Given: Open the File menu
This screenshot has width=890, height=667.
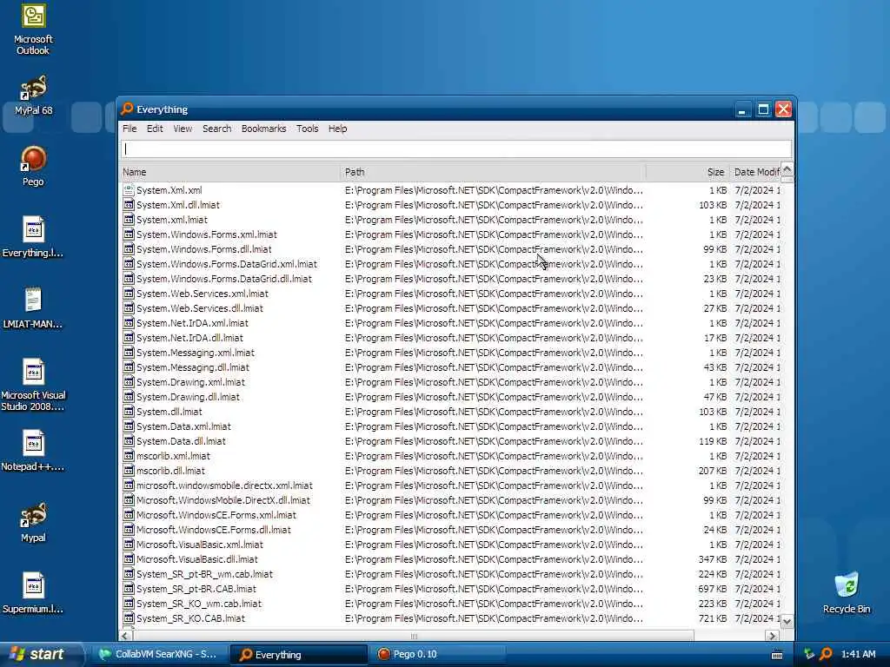Looking at the screenshot, I should pos(130,129).
